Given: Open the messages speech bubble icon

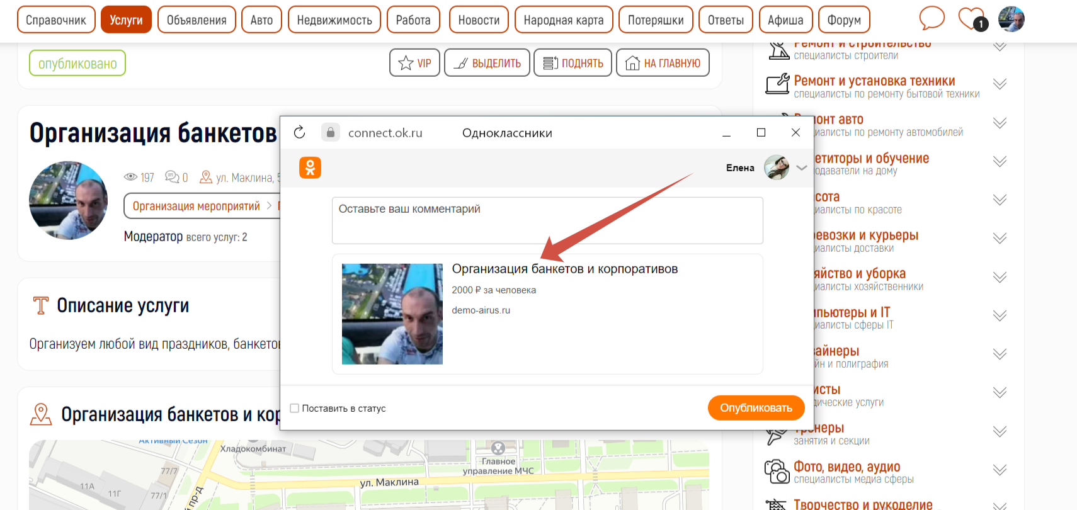Looking at the screenshot, I should click(932, 18).
